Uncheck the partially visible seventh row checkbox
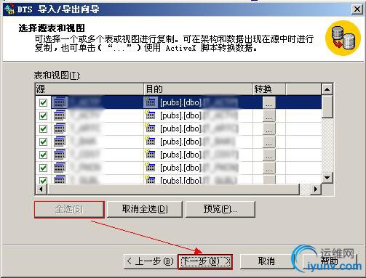366x278 pixels. point(43,181)
